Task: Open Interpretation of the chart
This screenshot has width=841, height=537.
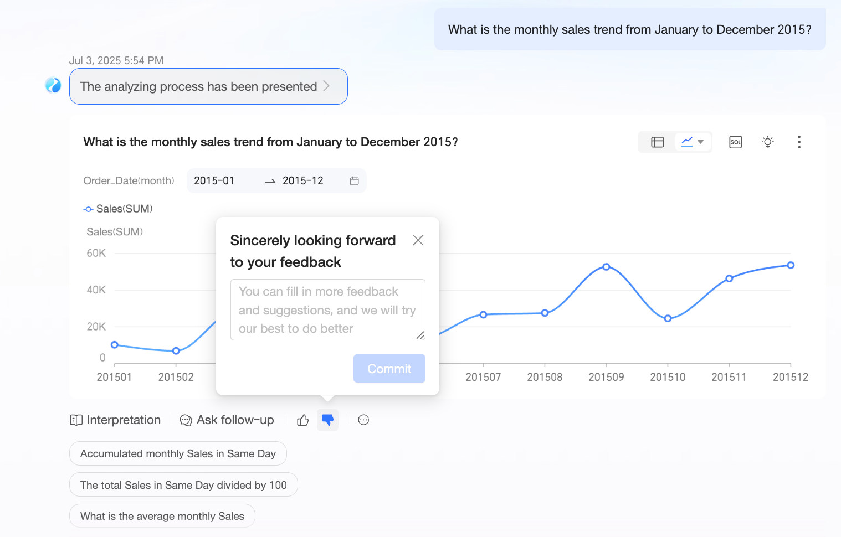Action: pyautogui.click(x=115, y=420)
